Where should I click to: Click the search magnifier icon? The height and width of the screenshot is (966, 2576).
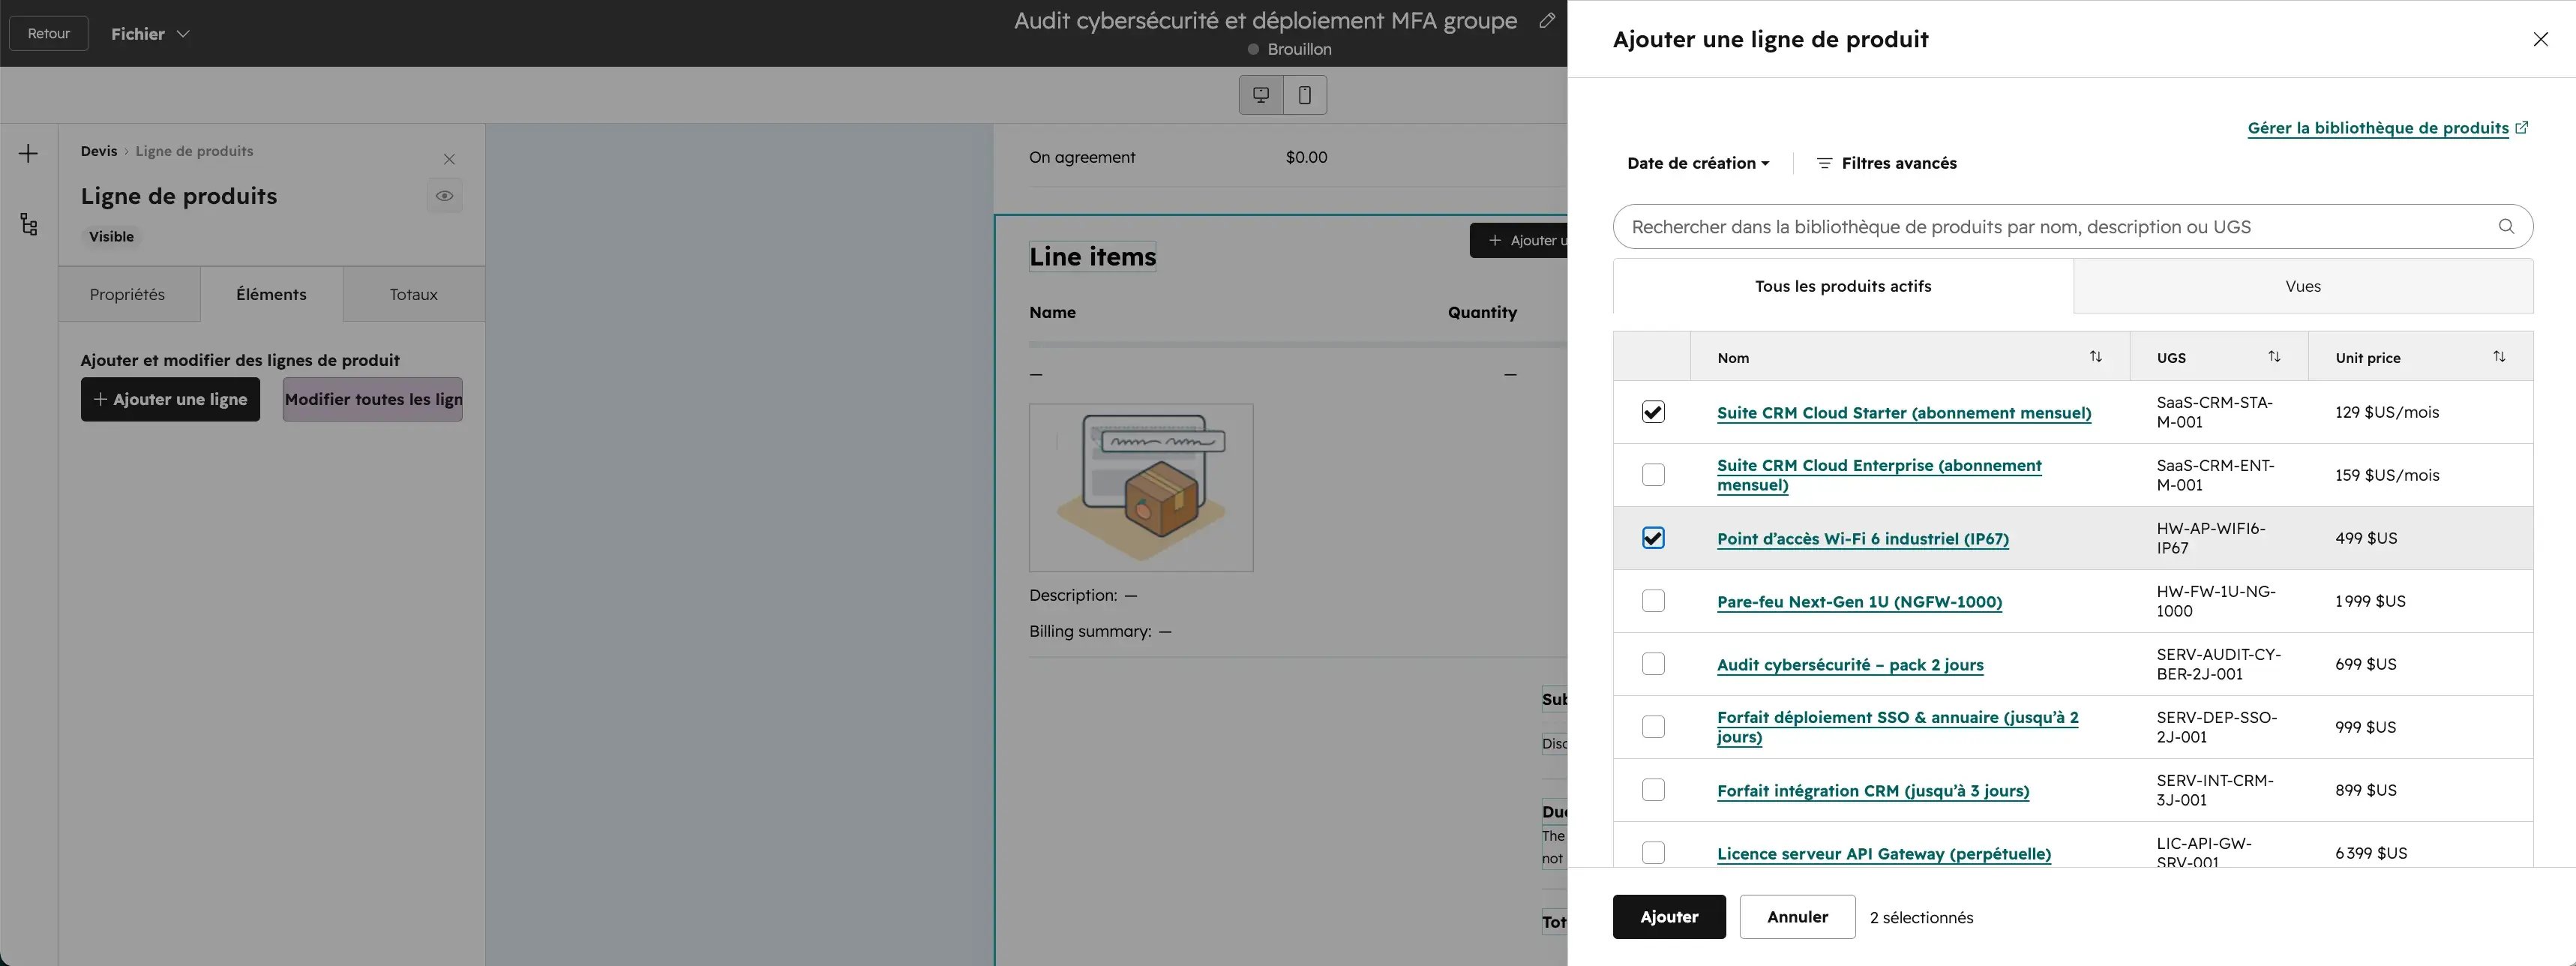pyautogui.click(x=2506, y=226)
